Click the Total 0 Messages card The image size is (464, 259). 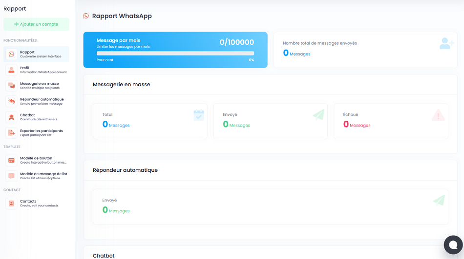150,121
